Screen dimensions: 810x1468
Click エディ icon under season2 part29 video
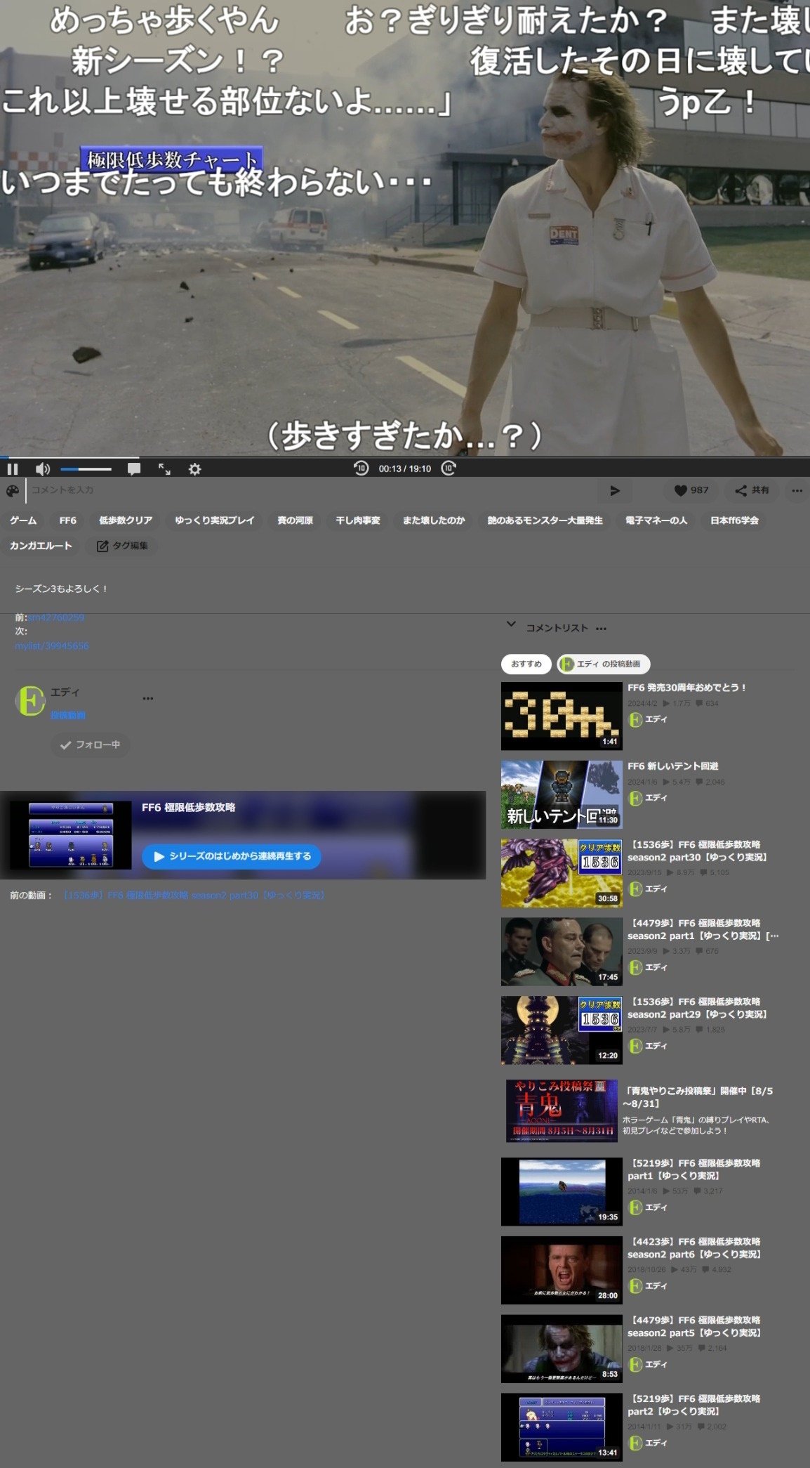click(x=635, y=1046)
